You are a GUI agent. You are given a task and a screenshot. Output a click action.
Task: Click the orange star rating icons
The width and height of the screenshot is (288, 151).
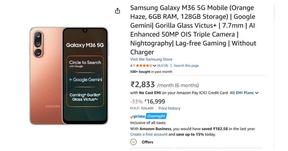tap(144, 66)
